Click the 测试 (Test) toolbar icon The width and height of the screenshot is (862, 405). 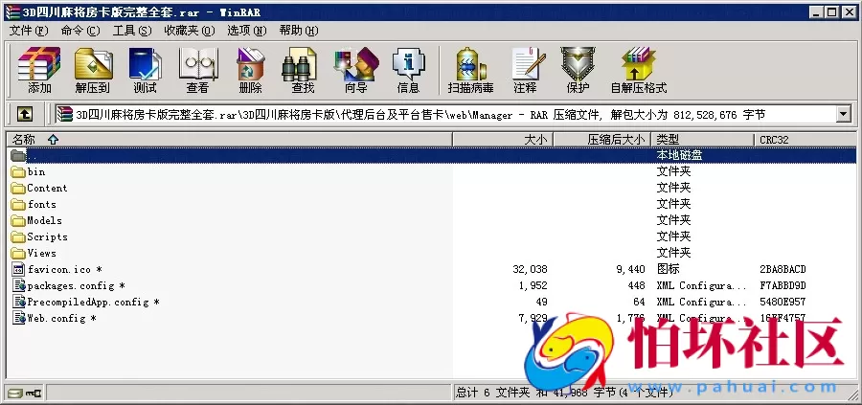pyautogui.click(x=146, y=64)
